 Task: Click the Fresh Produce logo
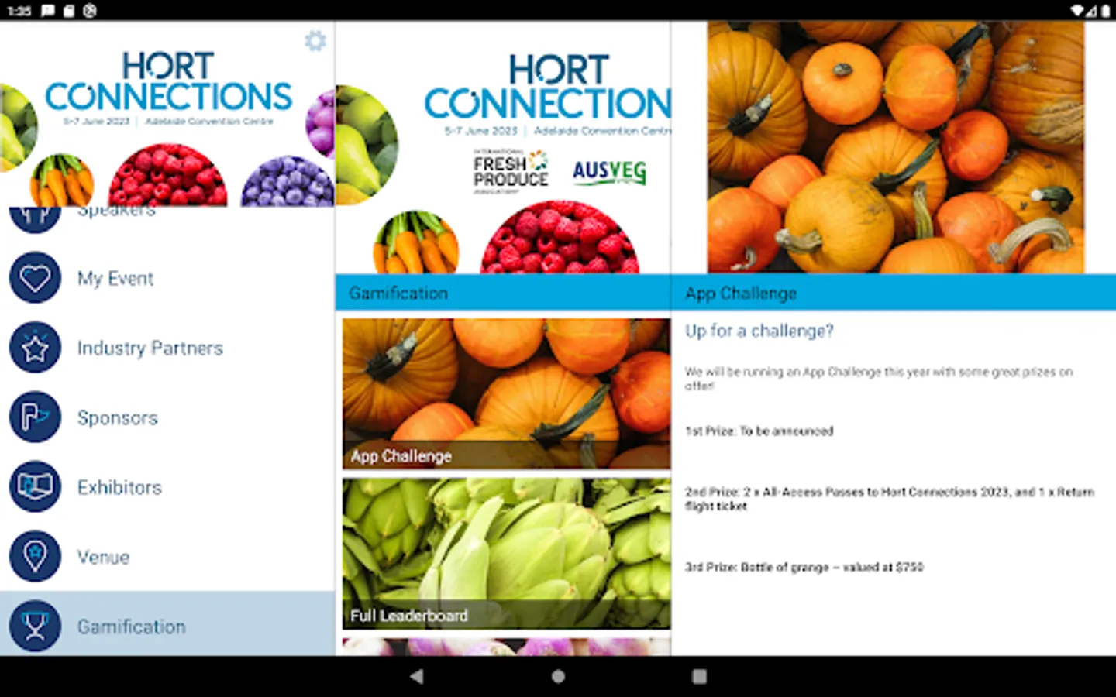point(511,171)
